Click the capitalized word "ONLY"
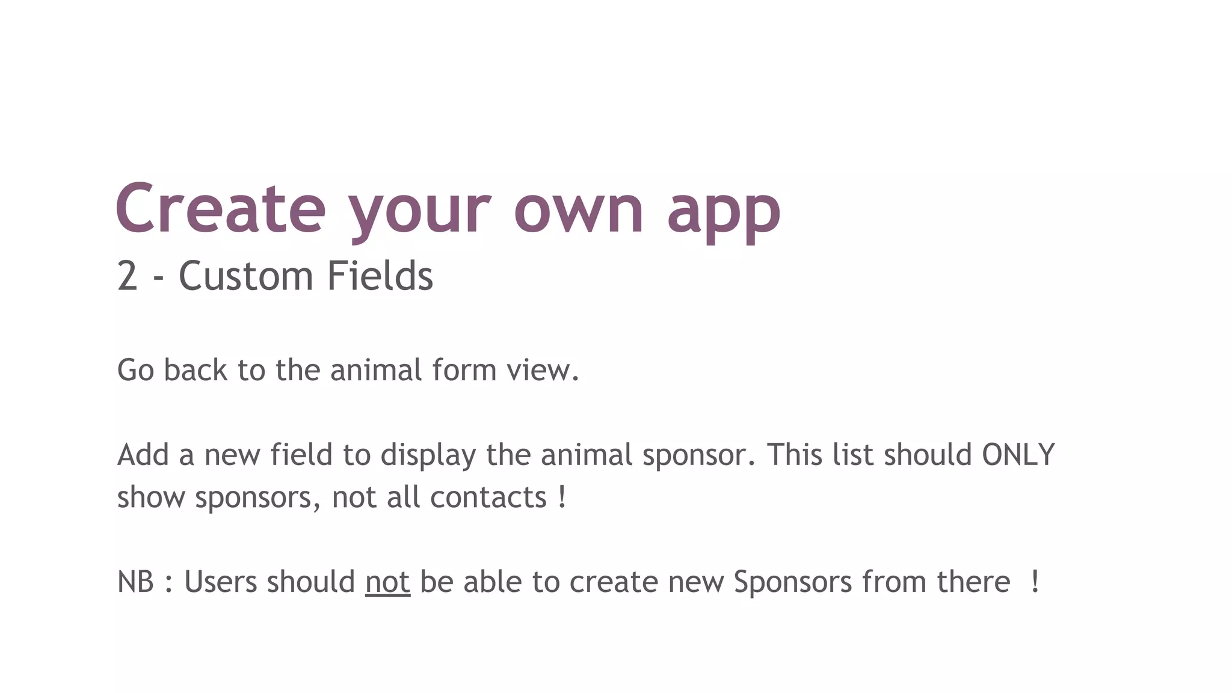Screen dimensions: 1232x693 1018,455
